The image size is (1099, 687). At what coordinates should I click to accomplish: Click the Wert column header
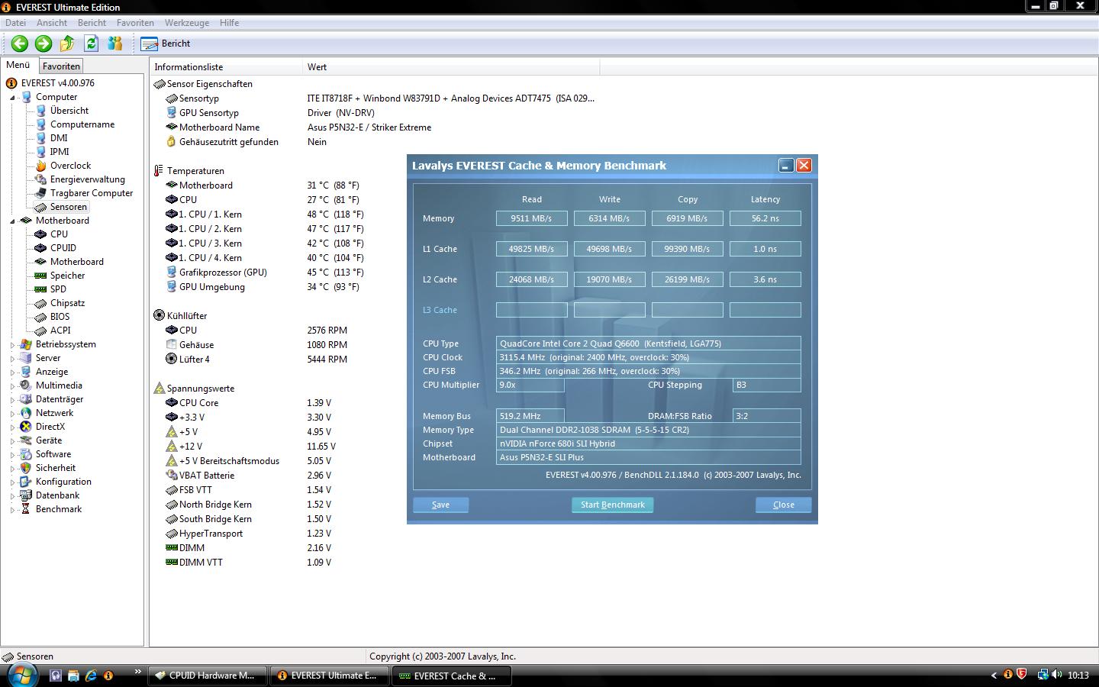tap(451, 67)
